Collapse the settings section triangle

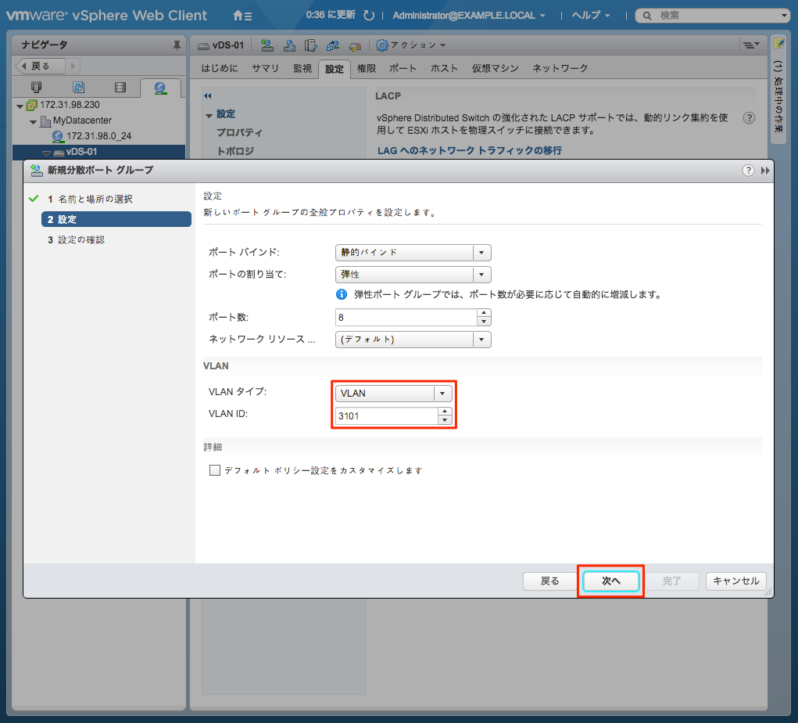[209, 115]
